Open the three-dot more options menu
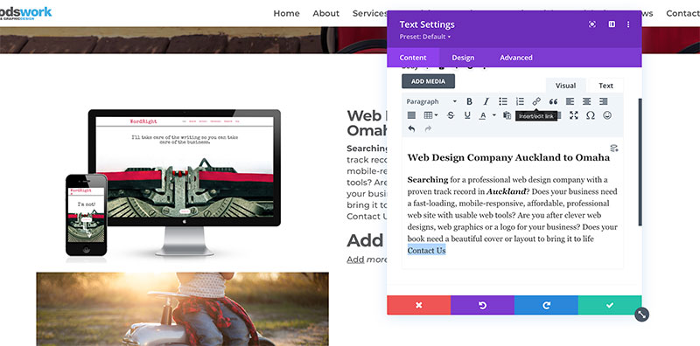This screenshot has width=700, height=346. (x=628, y=24)
